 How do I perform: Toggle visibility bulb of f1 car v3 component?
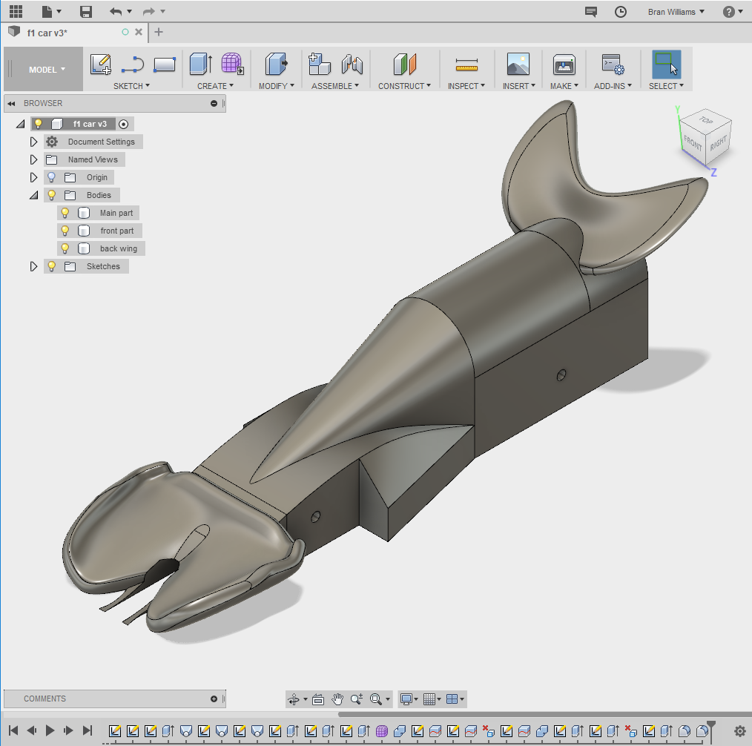coord(39,124)
